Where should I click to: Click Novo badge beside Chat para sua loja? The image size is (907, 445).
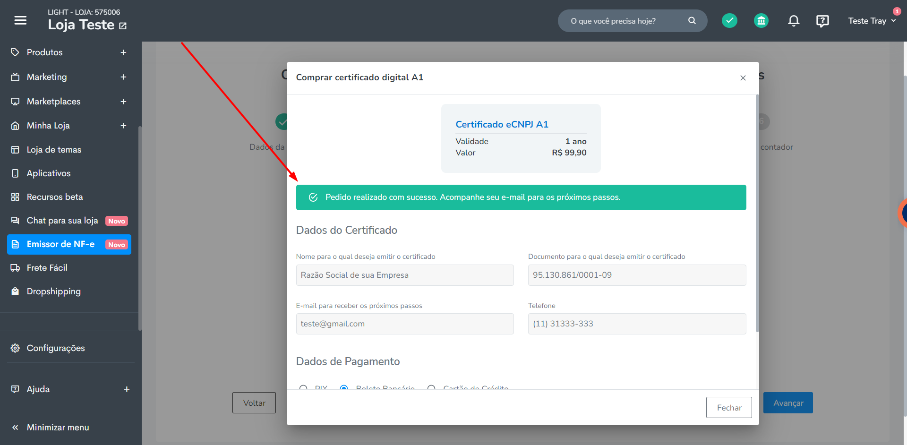117,221
